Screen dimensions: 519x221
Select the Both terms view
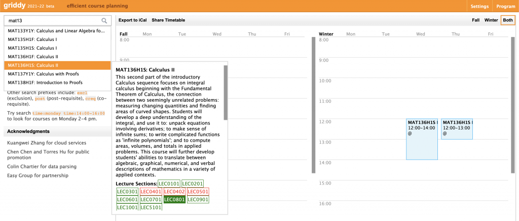coord(507,20)
